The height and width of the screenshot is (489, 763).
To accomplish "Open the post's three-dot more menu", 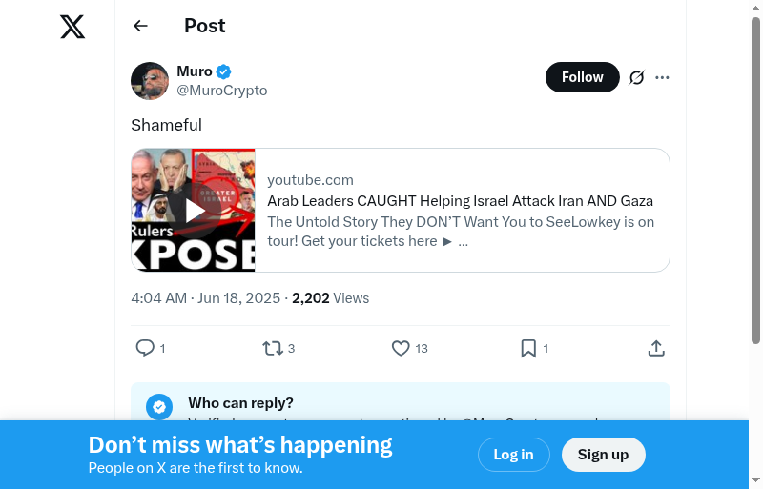I will (663, 77).
